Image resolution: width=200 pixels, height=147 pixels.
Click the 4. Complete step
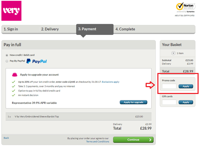[x=125, y=29]
